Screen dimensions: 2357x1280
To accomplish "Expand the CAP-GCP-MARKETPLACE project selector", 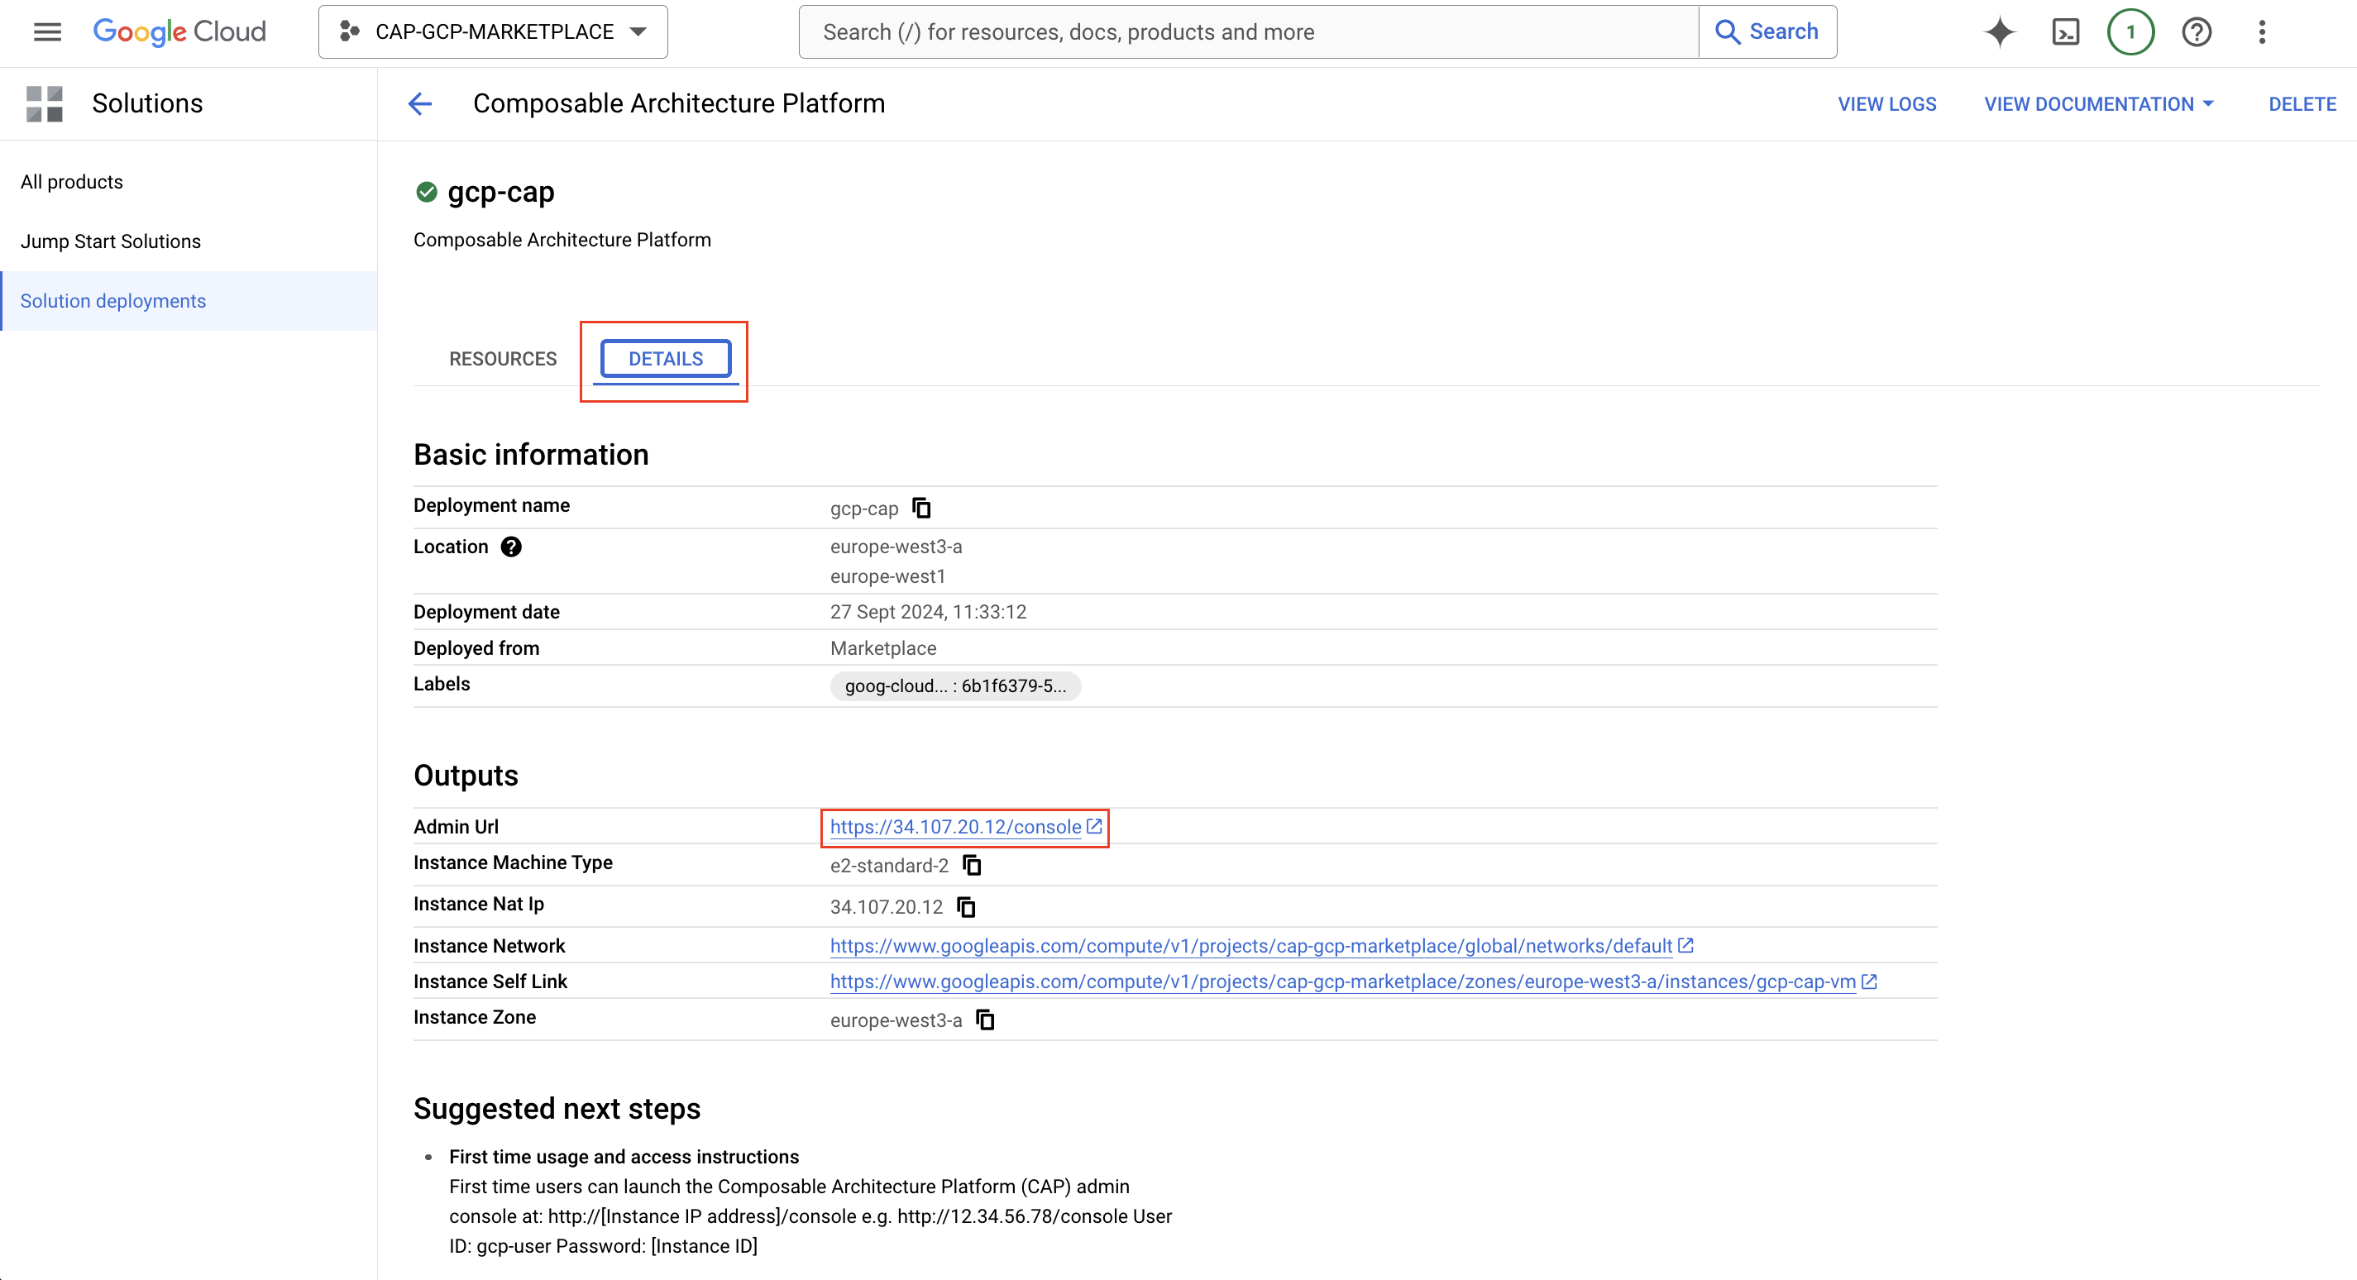I will click(493, 32).
